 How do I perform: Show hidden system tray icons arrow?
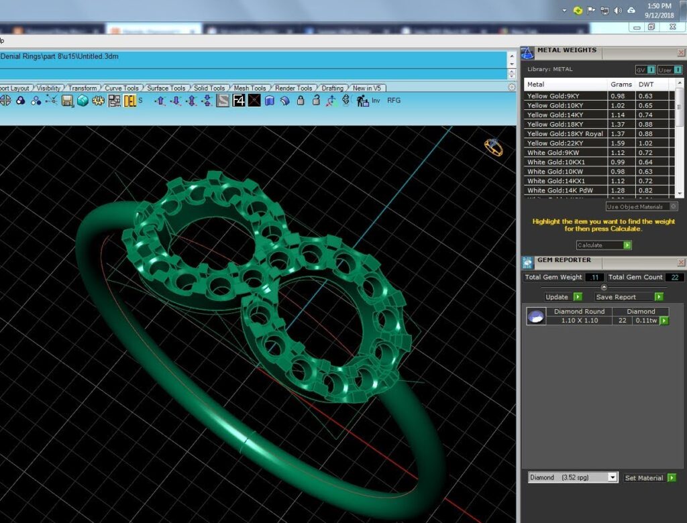pos(564,11)
